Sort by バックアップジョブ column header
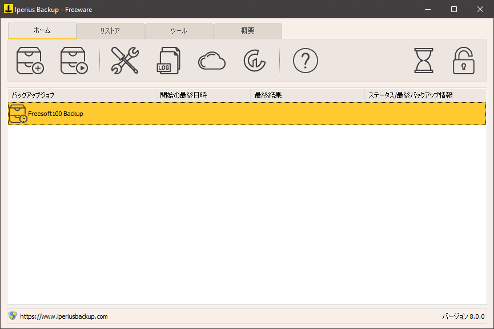The height and width of the screenshot is (329, 494). coord(82,95)
